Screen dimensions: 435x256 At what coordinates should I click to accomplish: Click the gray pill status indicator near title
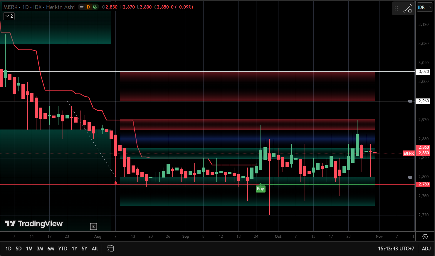coord(82,7)
